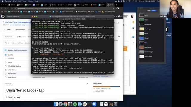
Task: Click the README.md edit pencil icon
Action: point(87,84)
